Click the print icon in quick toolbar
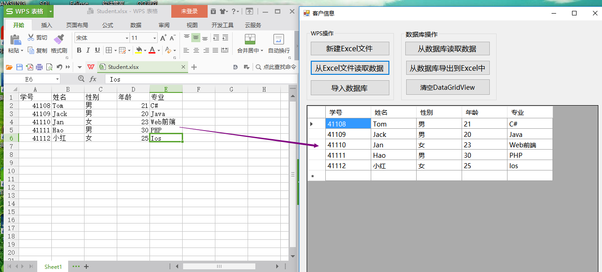This screenshot has width=602, height=272. click(39, 67)
